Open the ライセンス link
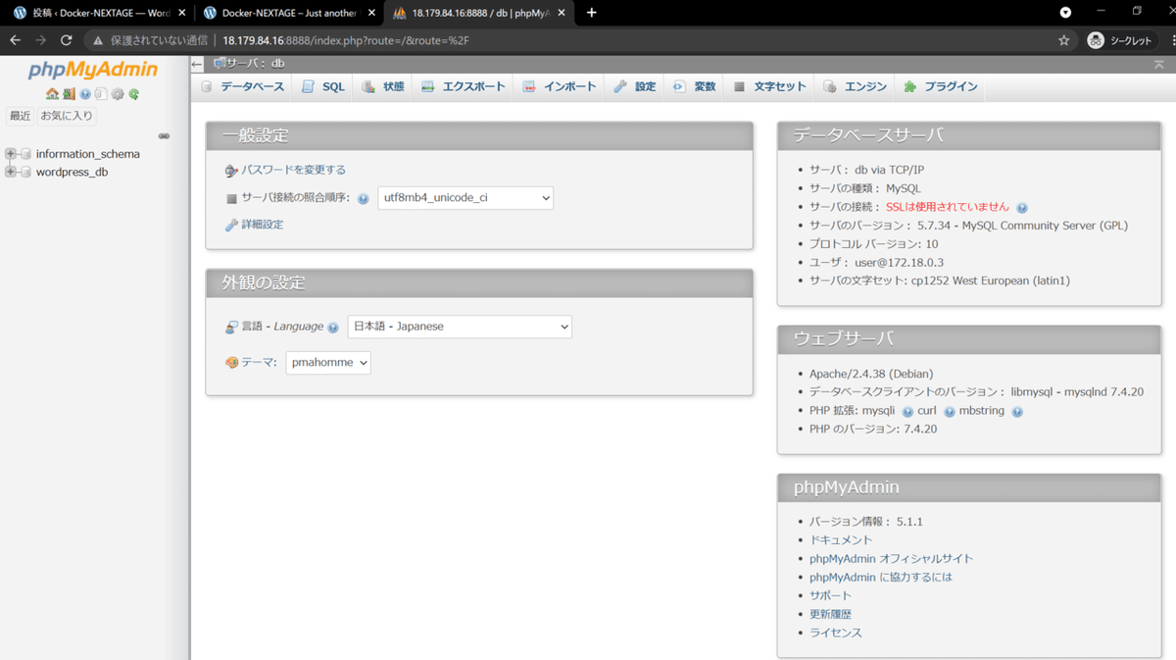This screenshot has height=660, width=1176. [836, 634]
